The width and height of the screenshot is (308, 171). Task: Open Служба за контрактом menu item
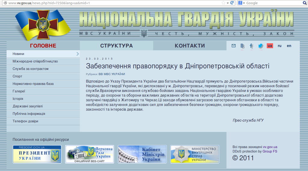(x=43, y=69)
